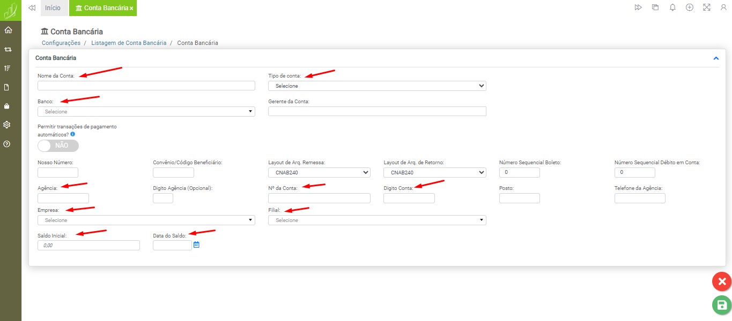Open the settings gear in the sidebar
732x321 pixels.
coord(8,125)
